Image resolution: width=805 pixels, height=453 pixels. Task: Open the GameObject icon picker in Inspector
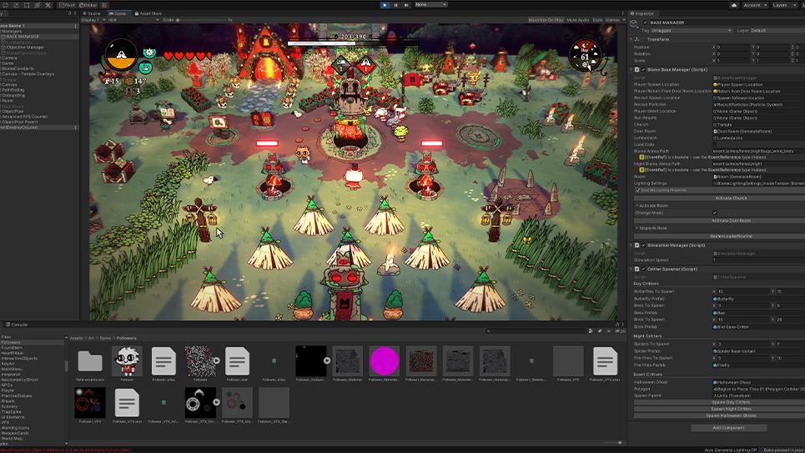pos(634,23)
